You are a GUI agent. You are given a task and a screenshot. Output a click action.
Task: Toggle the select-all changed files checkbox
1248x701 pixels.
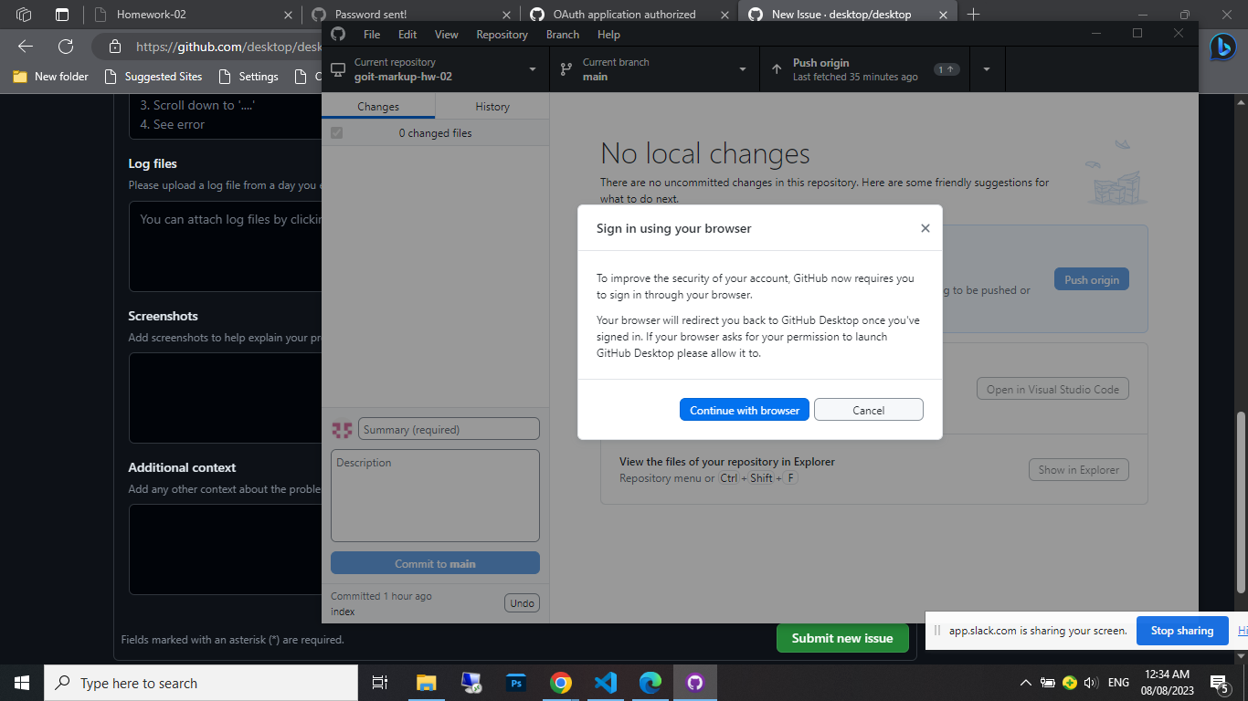click(336, 132)
